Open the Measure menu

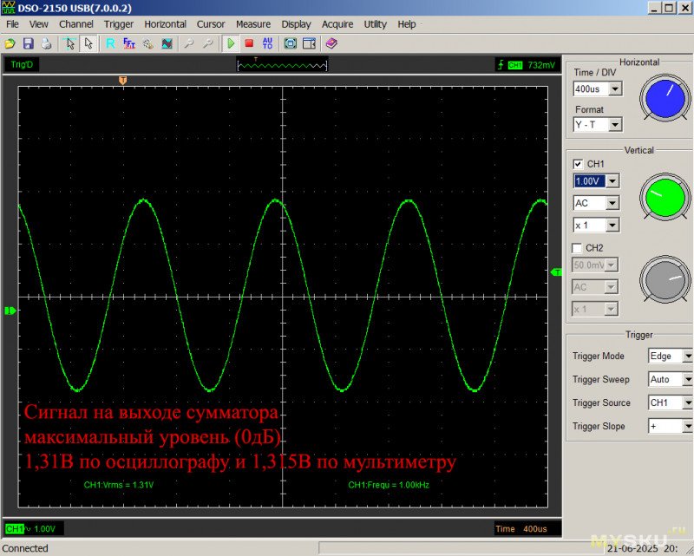tap(252, 24)
